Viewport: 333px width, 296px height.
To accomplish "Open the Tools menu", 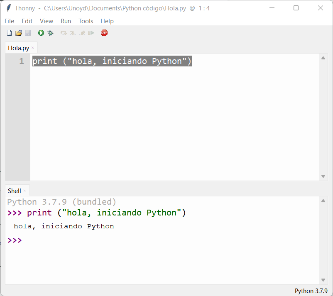I will [86, 21].
